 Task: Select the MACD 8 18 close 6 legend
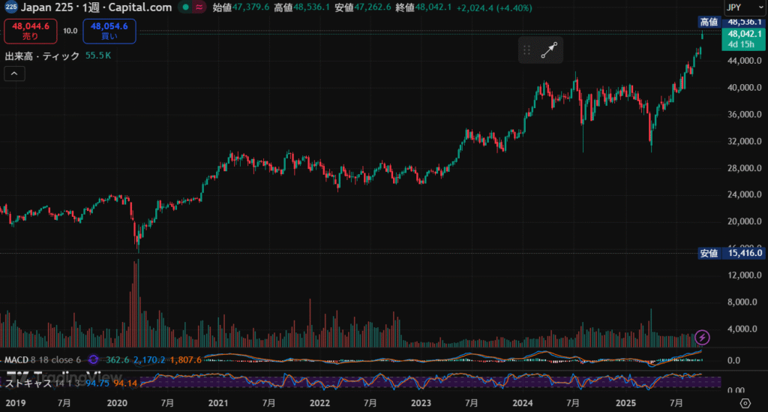pos(42,360)
